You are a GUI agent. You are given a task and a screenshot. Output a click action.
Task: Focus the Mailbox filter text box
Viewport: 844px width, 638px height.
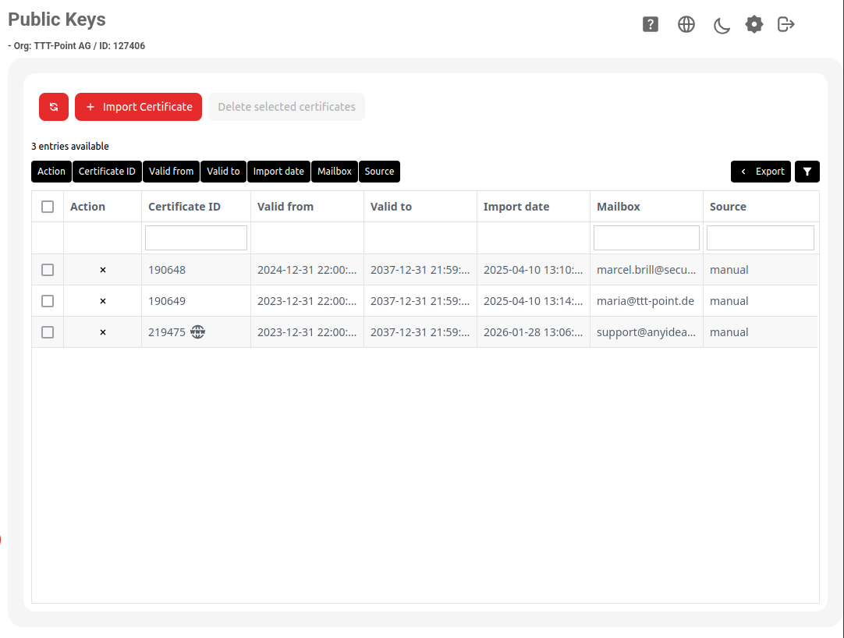tap(646, 238)
